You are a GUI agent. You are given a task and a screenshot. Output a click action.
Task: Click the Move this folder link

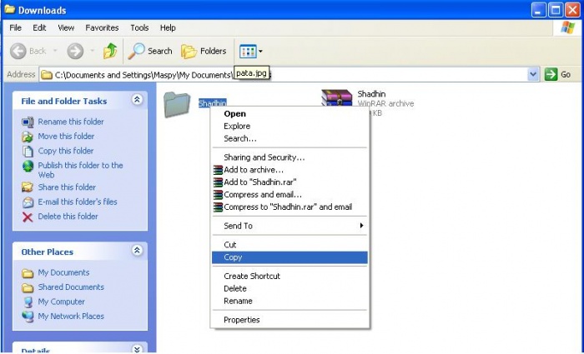point(66,136)
